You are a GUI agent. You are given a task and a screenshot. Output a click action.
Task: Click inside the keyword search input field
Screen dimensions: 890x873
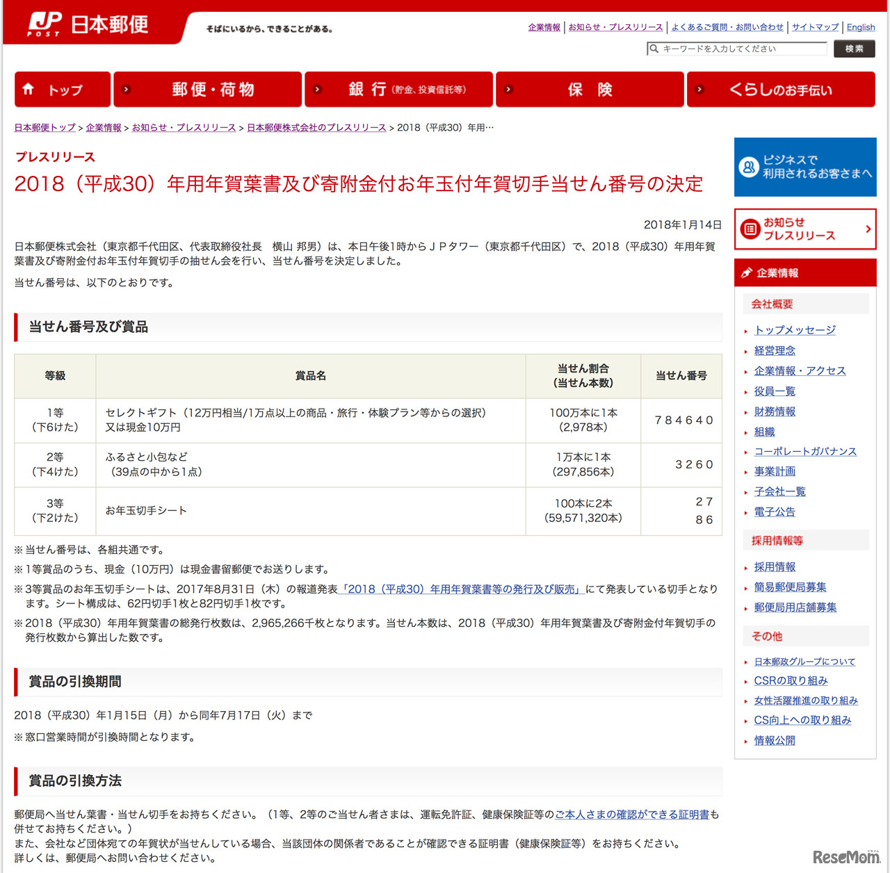click(737, 49)
